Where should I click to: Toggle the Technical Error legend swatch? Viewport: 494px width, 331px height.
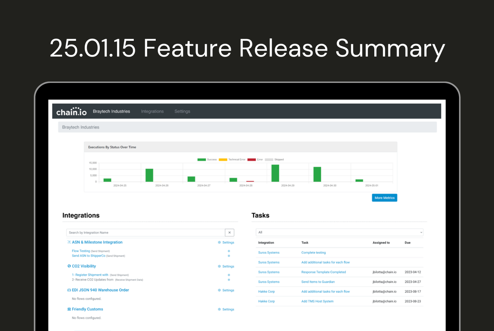click(x=223, y=160)
